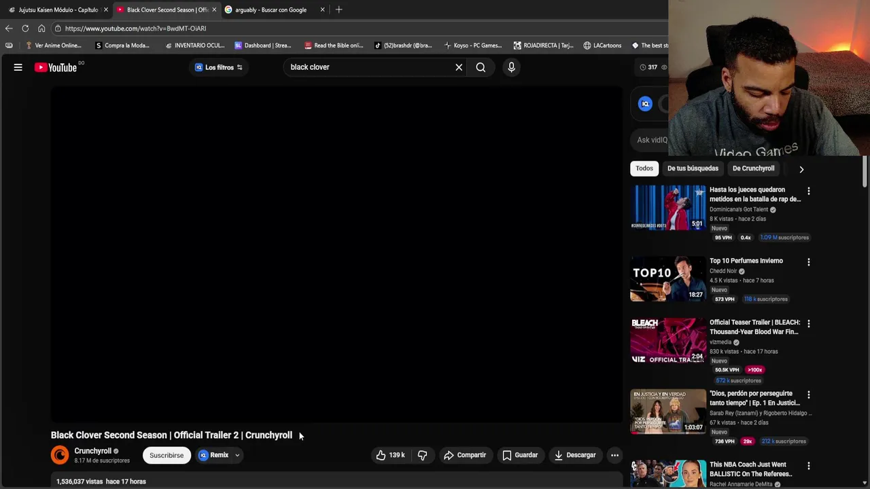Open options for 'Top 10 Perfumes Invierno'

click(x=808, y=261)
